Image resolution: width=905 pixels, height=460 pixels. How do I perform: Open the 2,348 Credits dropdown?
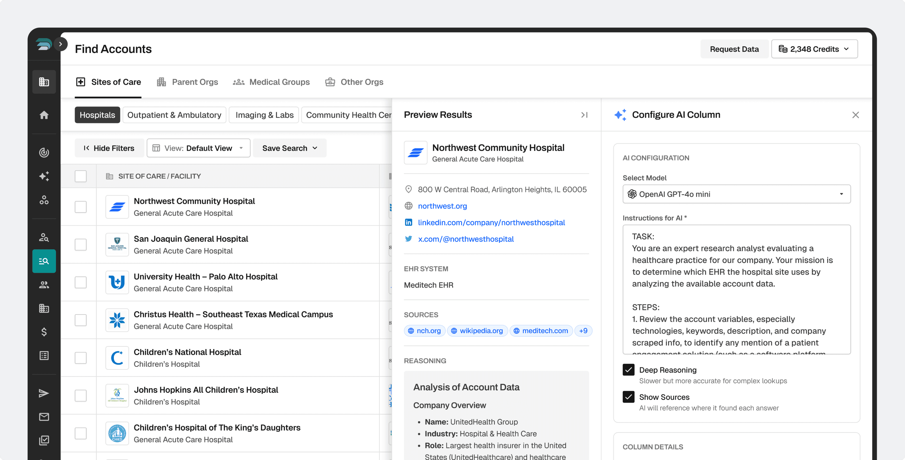click(x=814, y=49)
